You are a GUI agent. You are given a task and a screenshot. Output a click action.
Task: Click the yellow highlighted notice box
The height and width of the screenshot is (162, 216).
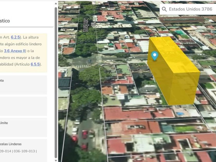coord(23,52)
